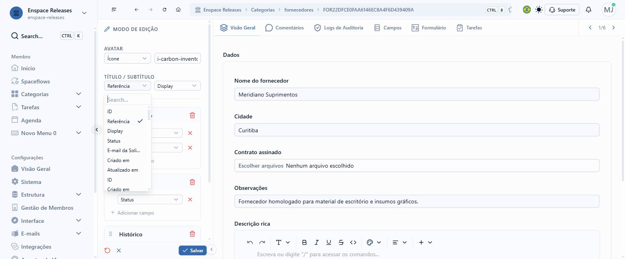Toggle underline in the rich editor
The image size is (625, 259).
(328, 242)
